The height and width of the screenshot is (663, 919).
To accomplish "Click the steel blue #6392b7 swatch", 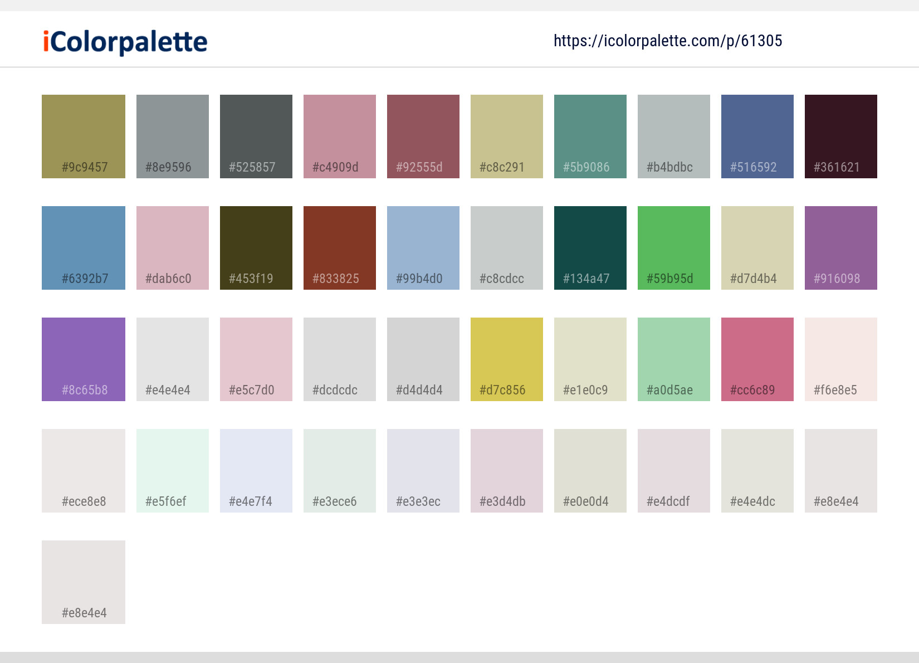I will point(83,247).
